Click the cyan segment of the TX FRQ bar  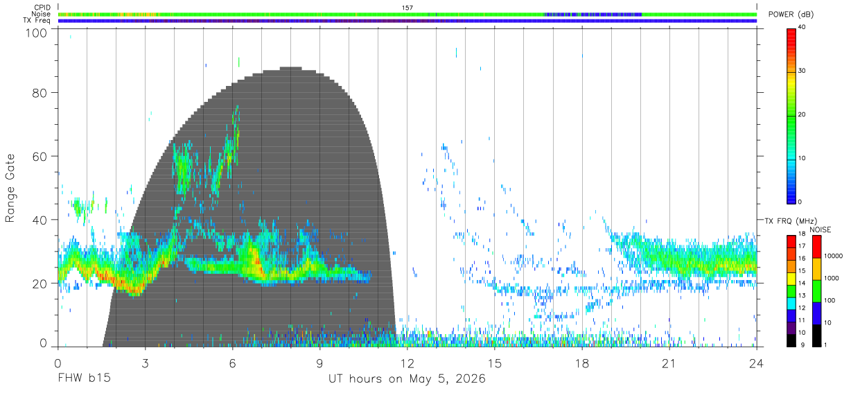(791, 304)
